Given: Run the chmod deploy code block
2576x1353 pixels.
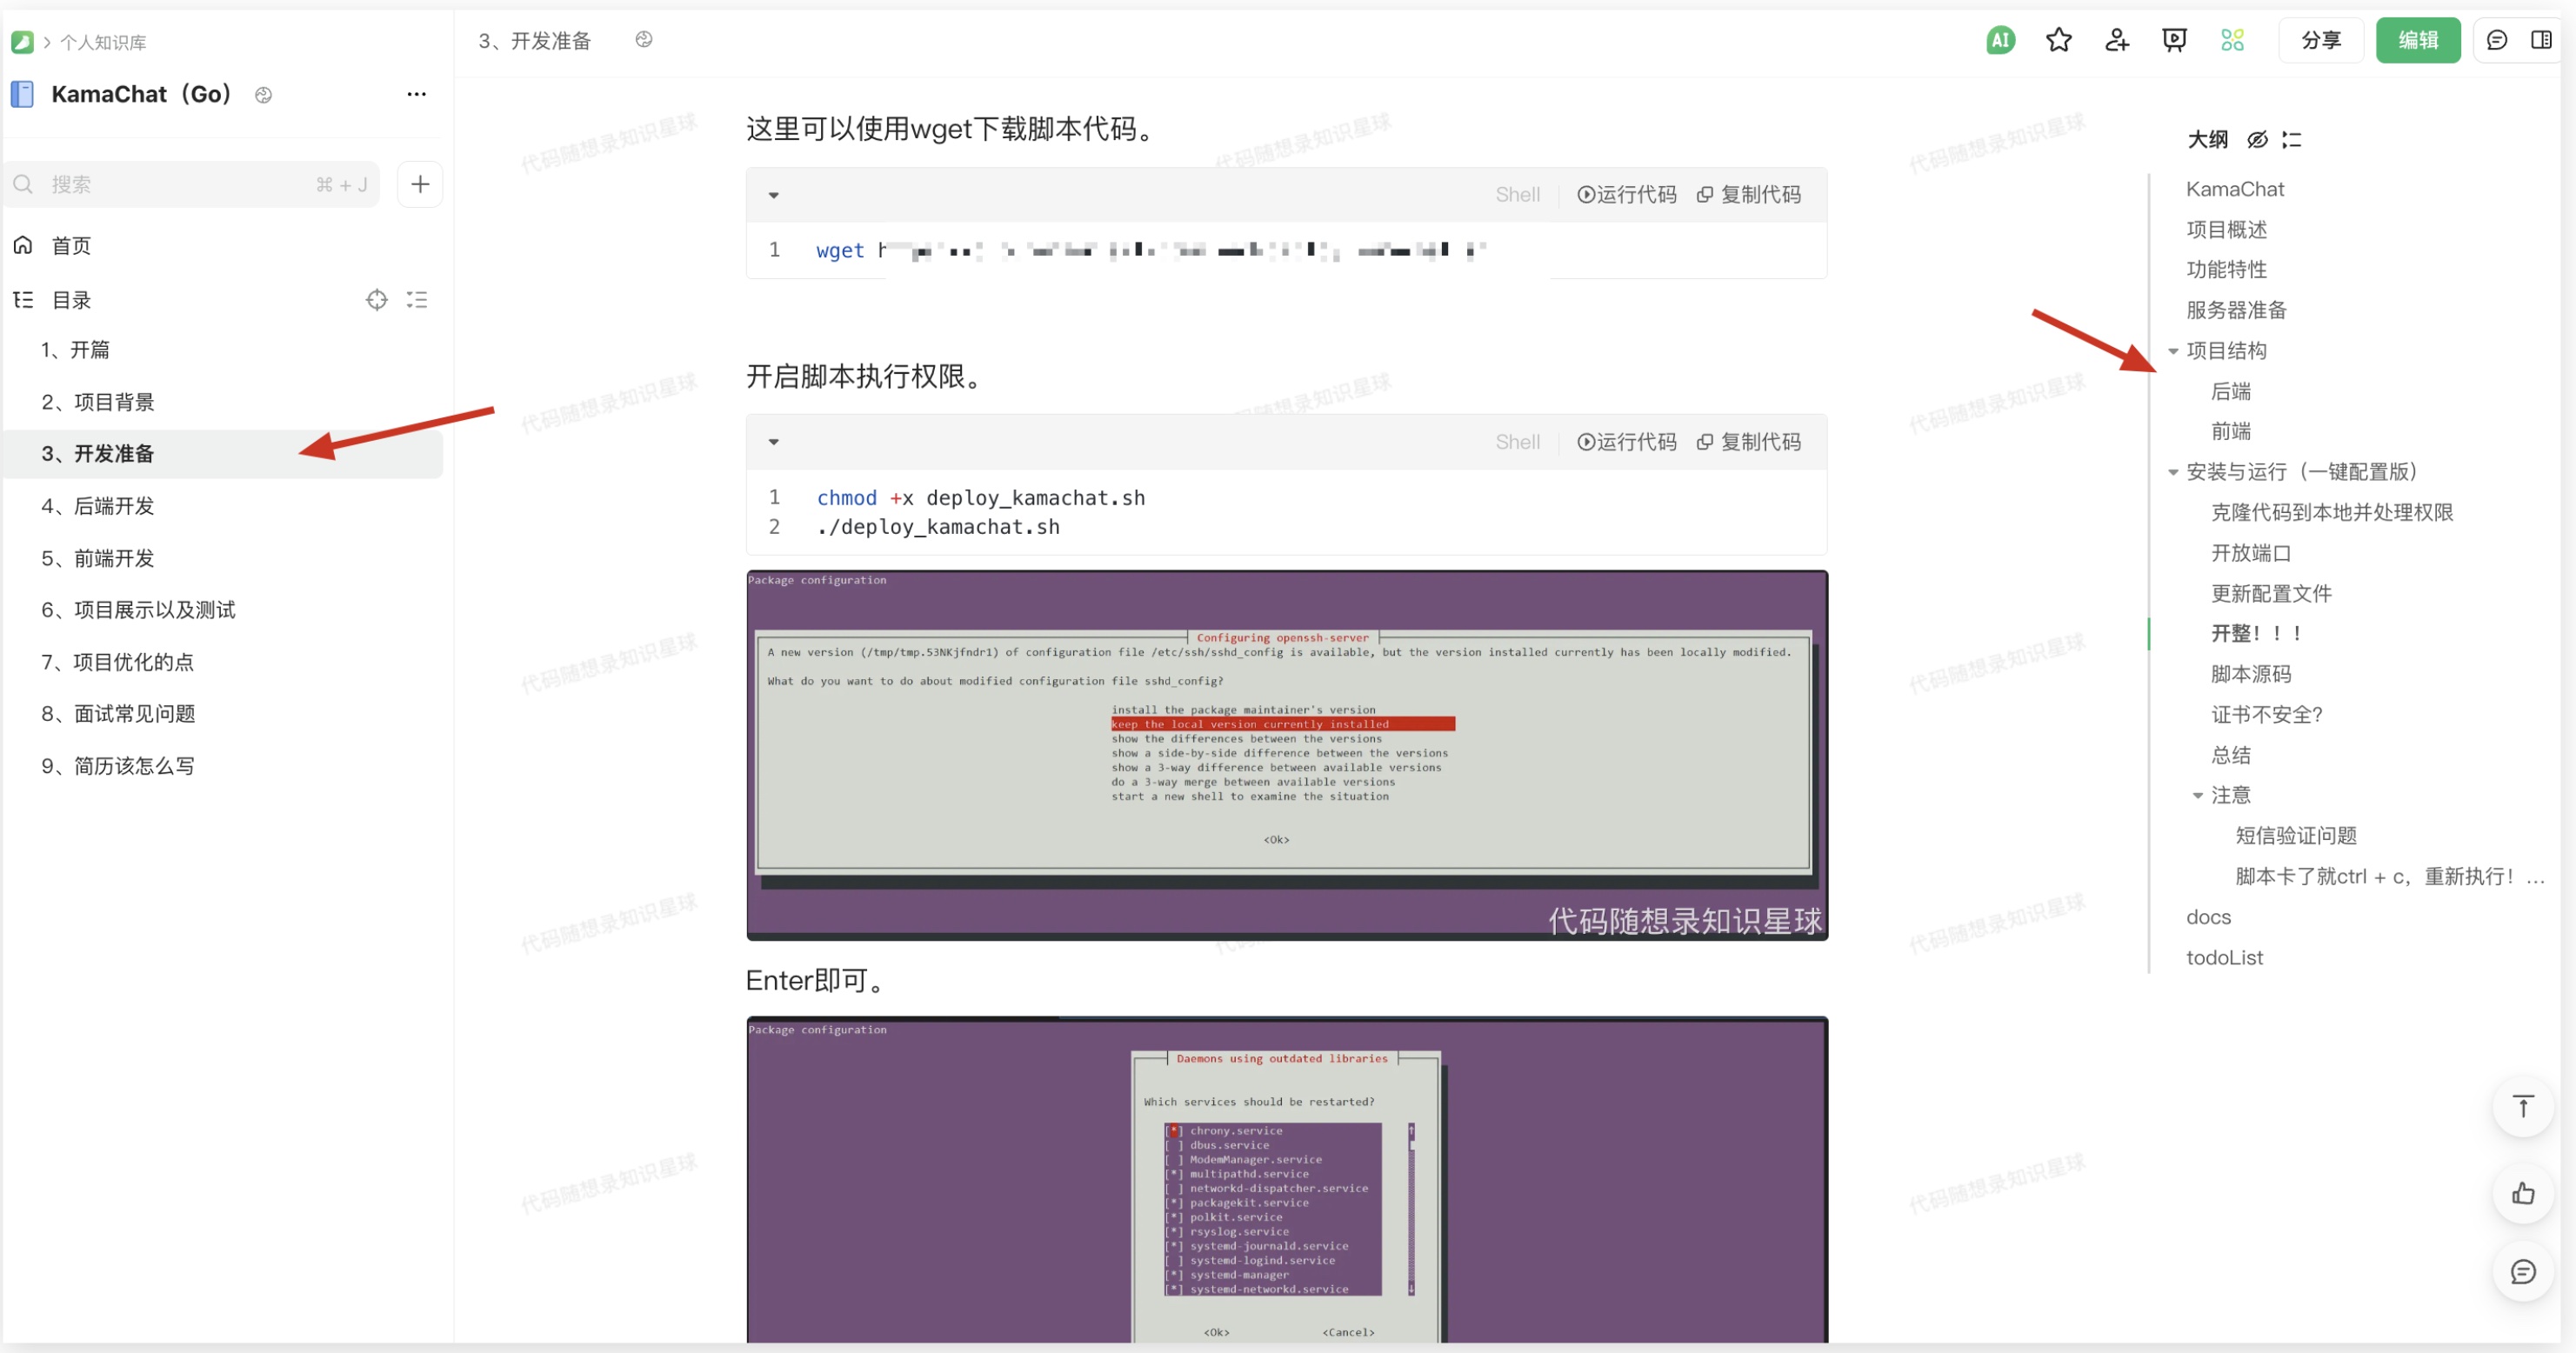Looking at the screenshot, I should [1626, 442].
